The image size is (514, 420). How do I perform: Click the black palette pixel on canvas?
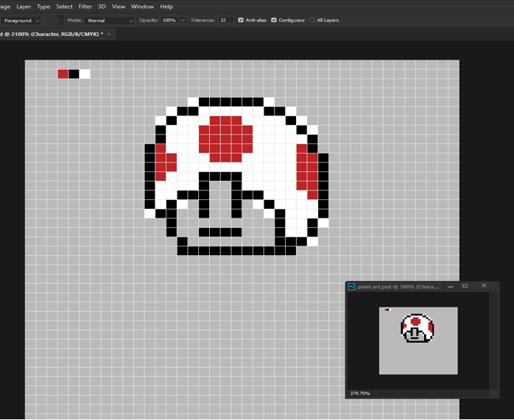pos(74,74)
